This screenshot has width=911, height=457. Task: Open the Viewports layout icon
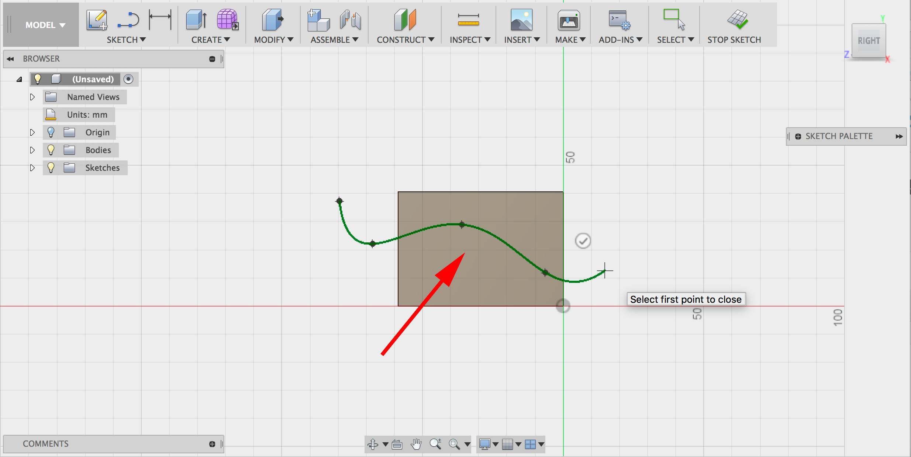(530, 444)
